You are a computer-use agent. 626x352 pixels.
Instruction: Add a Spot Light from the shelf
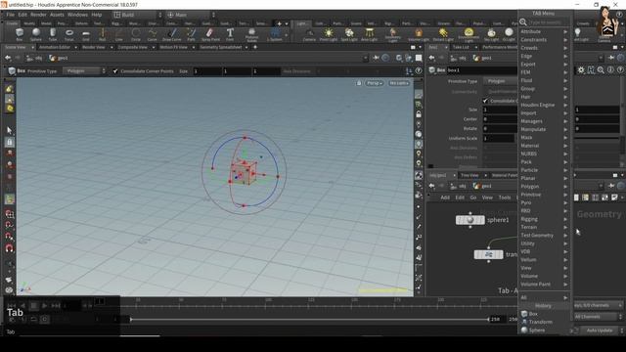pyautogui.click(x=349, y=34)
